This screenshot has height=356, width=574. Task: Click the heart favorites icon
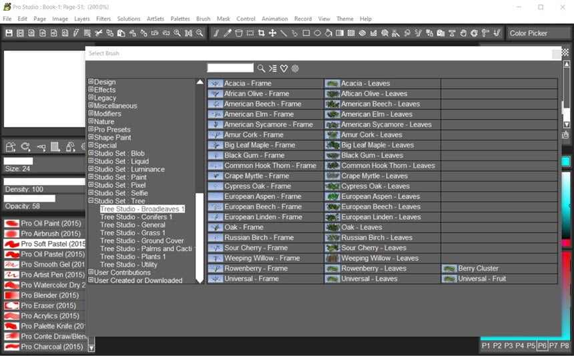[284, 68]
